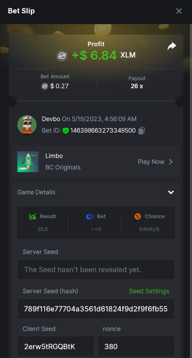Click the Devbo username
Image resolution: width=192 pixels, height=358 pixels.
click(x=51, y=119)
